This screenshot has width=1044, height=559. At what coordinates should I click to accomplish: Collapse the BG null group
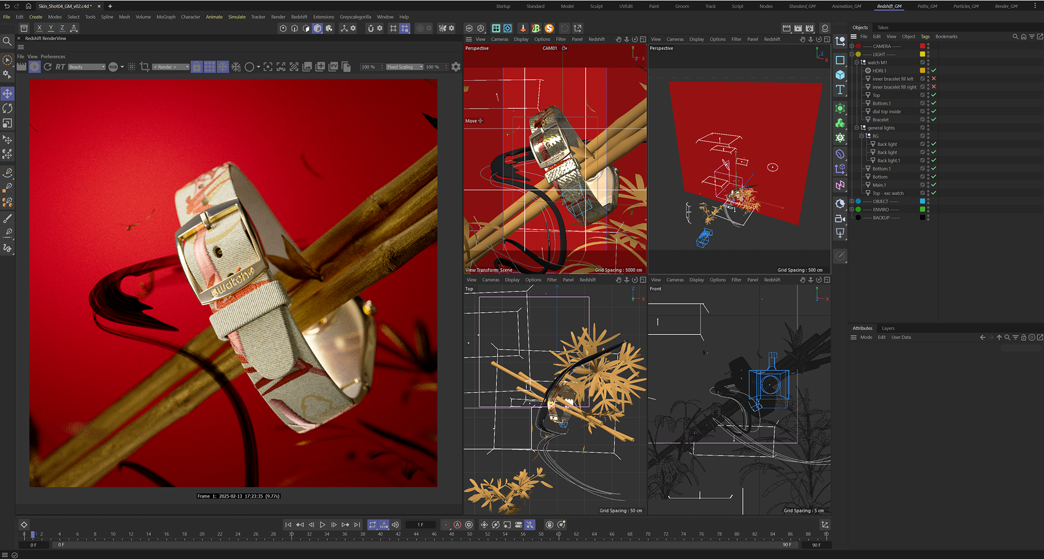(x=861, y=136)
